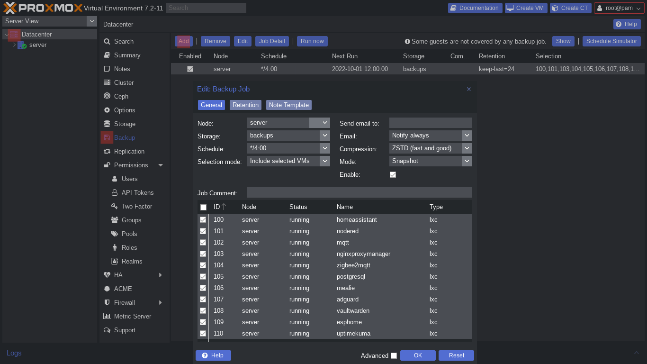
Task: Click the Run now button
Action: coord(312,41)
